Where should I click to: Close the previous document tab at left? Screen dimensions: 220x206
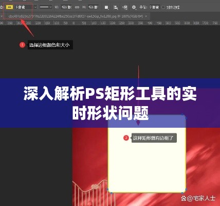[2, 16]
